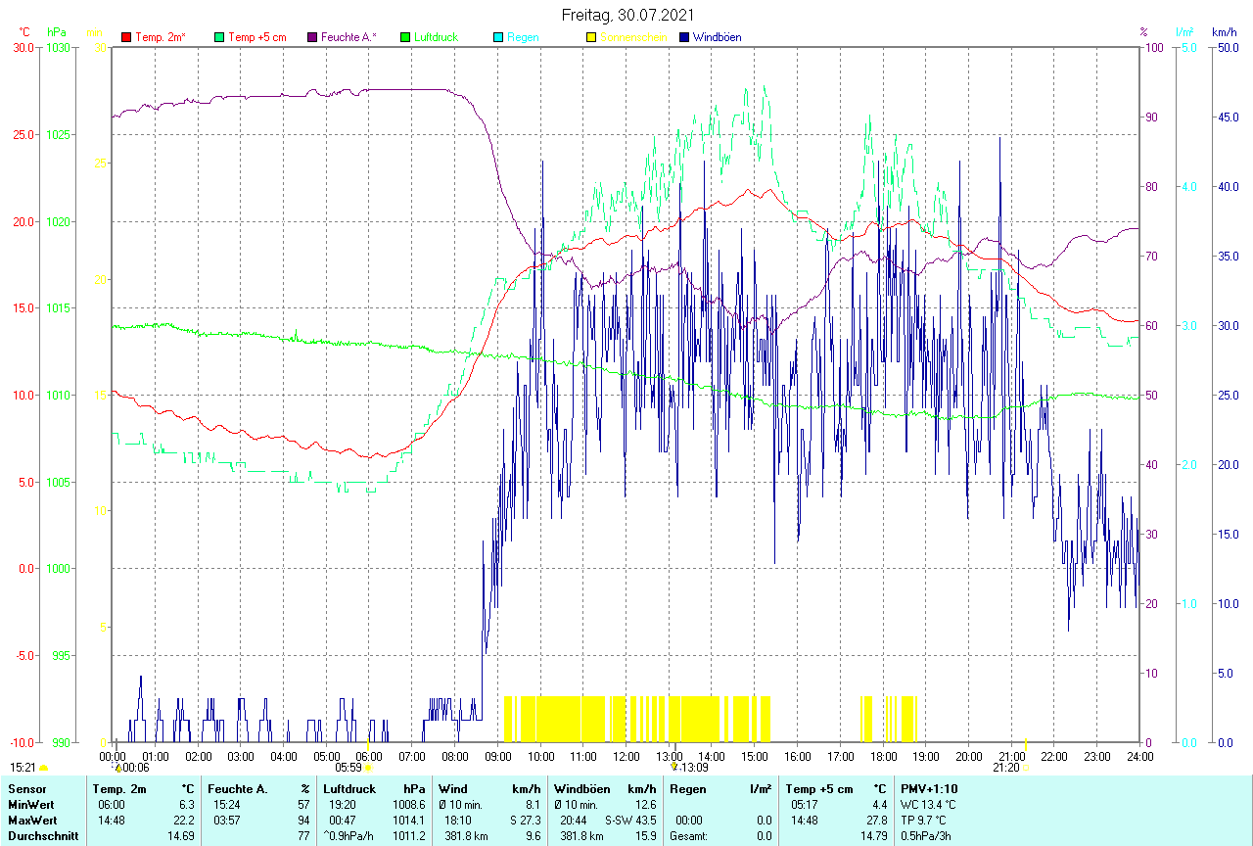Click the 03:00 time axis label
This screenshot has width=1253, height=846.
coord(241,756)
